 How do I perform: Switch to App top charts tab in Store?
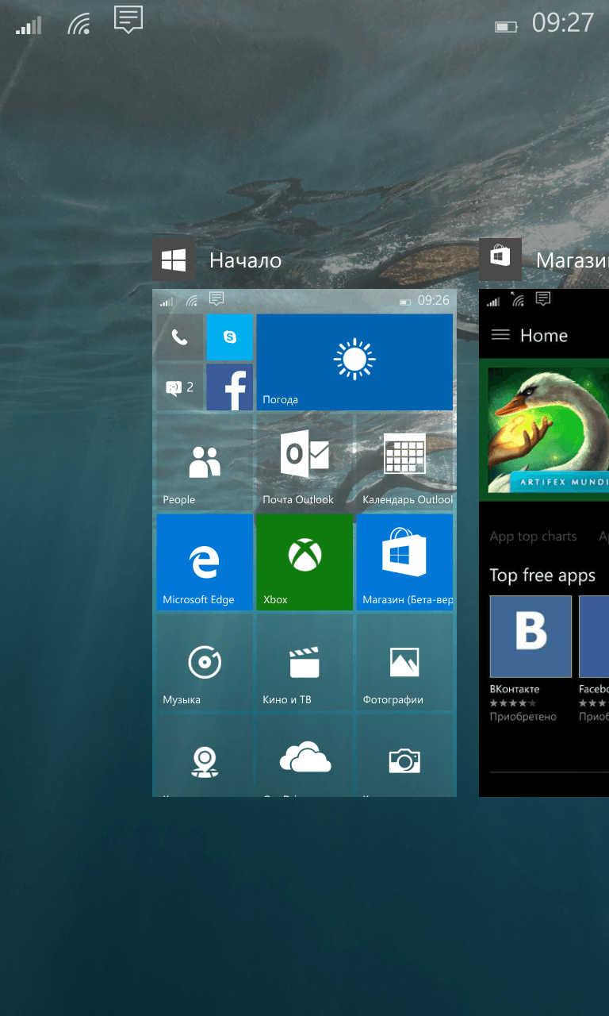pyautogui.click(x=533, y=537)
